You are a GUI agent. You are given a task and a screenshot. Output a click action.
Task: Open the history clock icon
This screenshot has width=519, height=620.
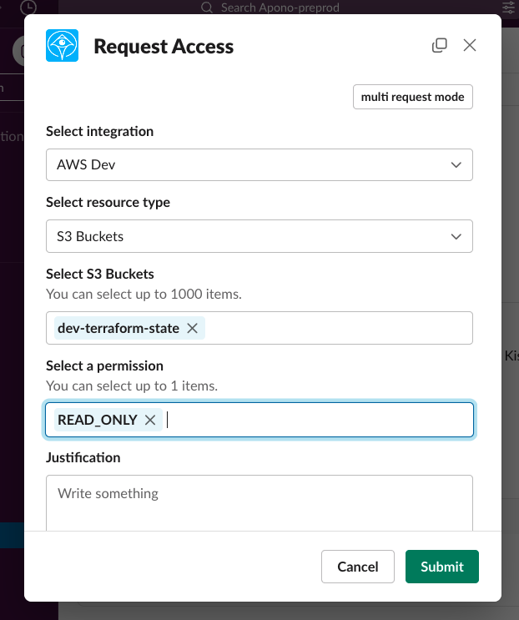point(28,8)
